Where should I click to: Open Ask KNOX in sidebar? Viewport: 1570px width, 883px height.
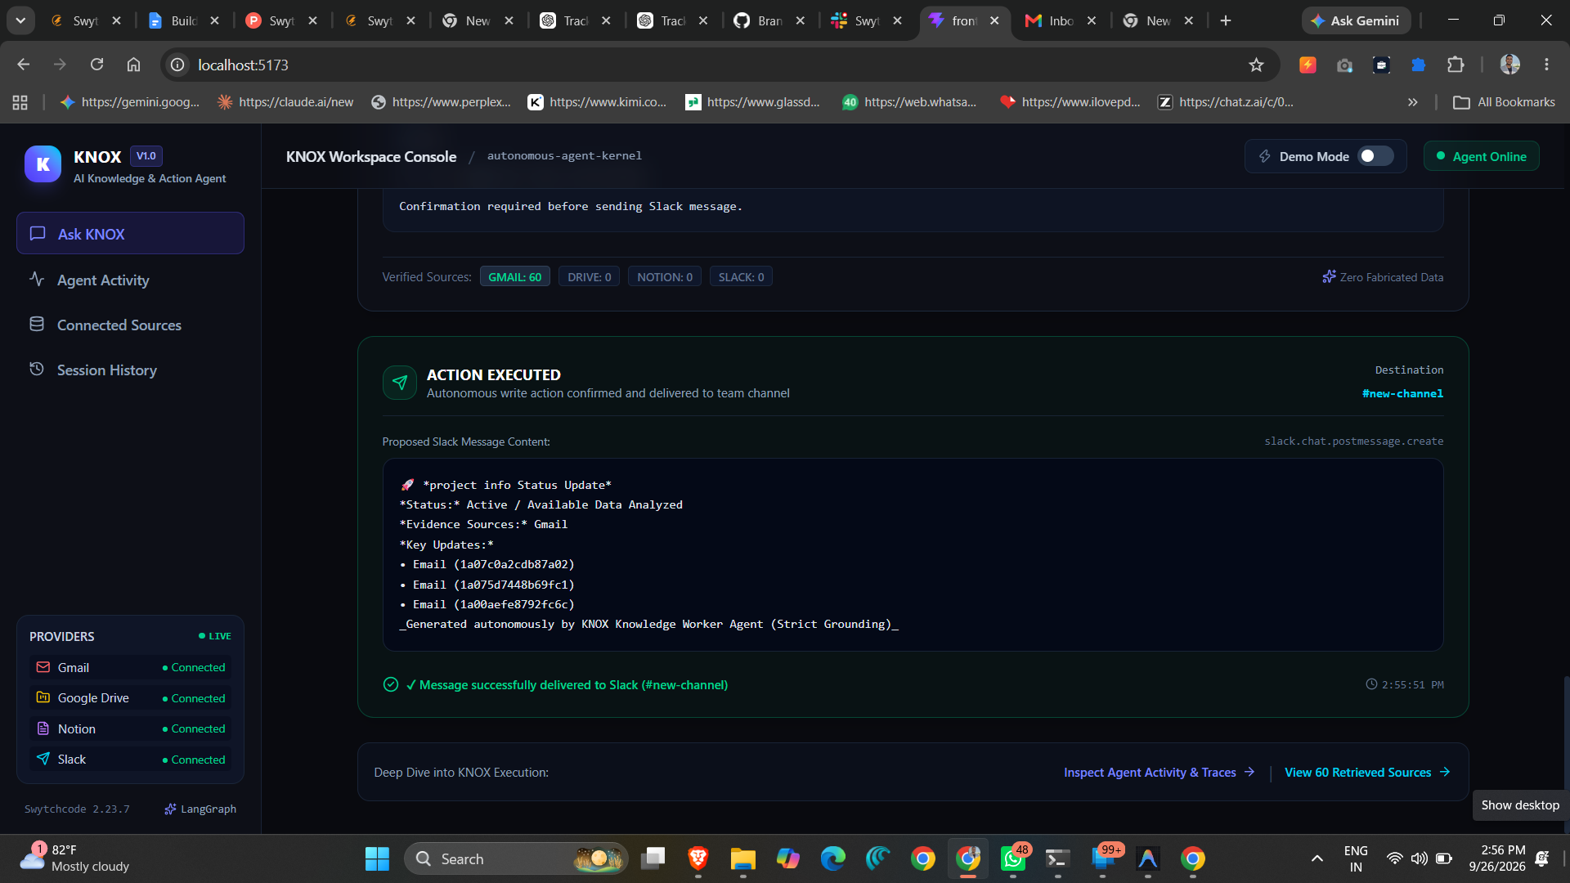click(130, 234)
